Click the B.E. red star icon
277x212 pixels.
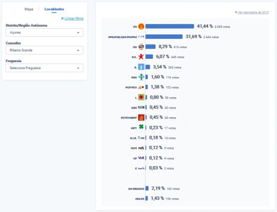(x=141, y=57)
